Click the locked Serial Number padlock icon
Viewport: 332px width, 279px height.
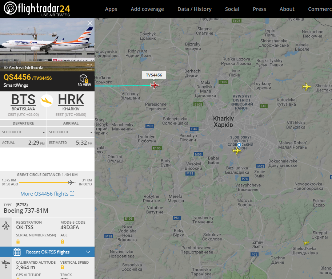(18, 241)
